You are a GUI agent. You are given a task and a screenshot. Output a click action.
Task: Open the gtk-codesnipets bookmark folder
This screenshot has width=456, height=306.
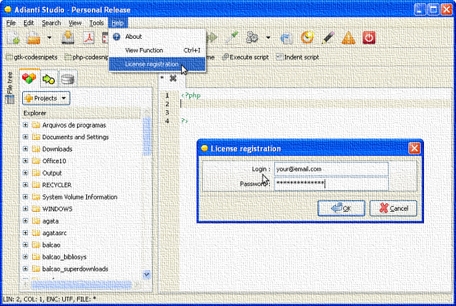(32, 57)
